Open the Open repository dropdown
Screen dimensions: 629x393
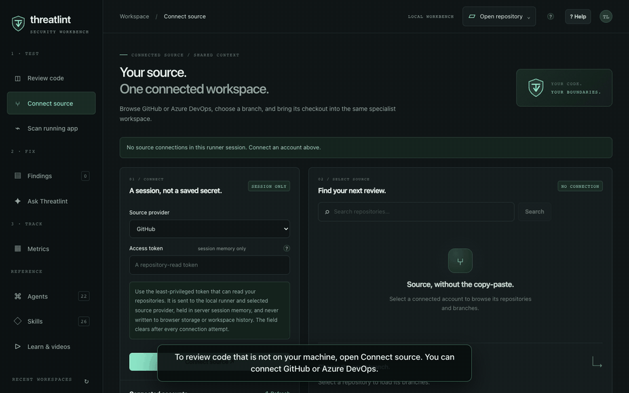click(x=499, y=16)
